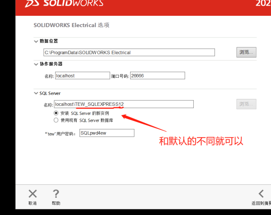
Task: Edit the collaboration server name field
Action: tap(83, 76)
